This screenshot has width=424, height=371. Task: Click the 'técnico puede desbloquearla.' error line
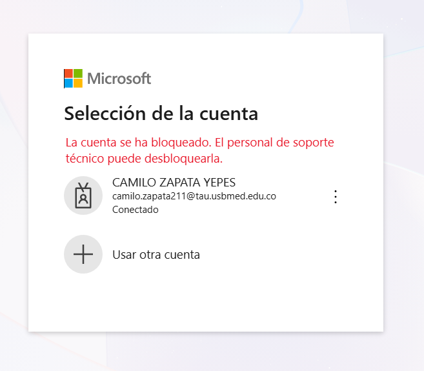click(144, 159)
